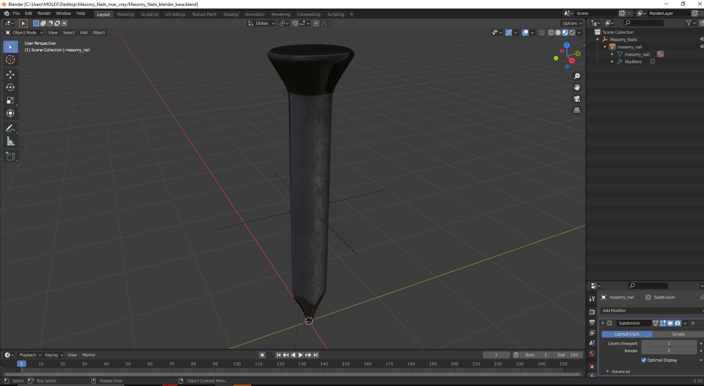Toggle snapping magnet

click(295, 23)
